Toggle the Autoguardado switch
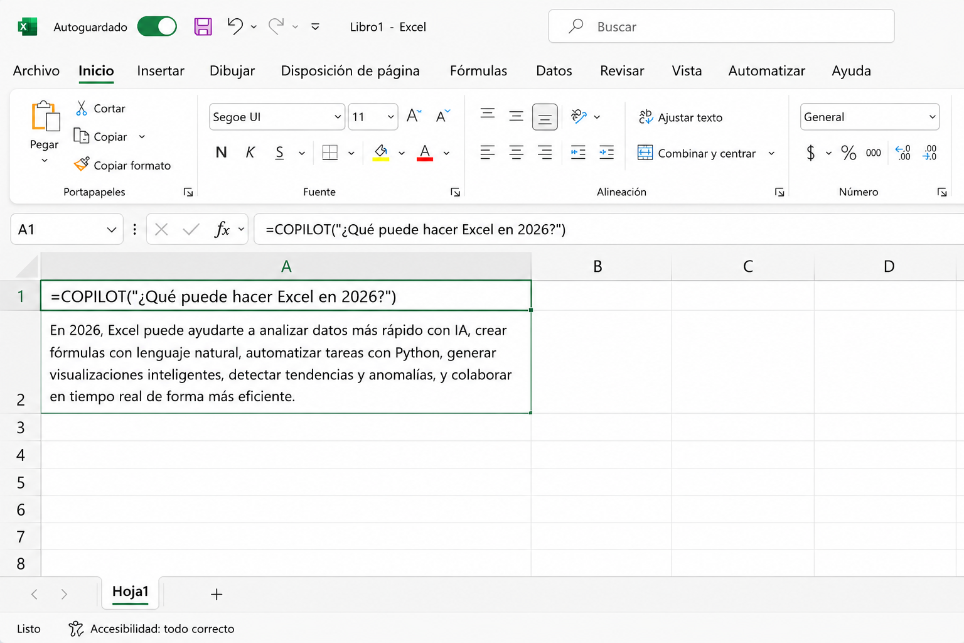Viewport: 964px width, 643px height. click(x=157, y=26)
